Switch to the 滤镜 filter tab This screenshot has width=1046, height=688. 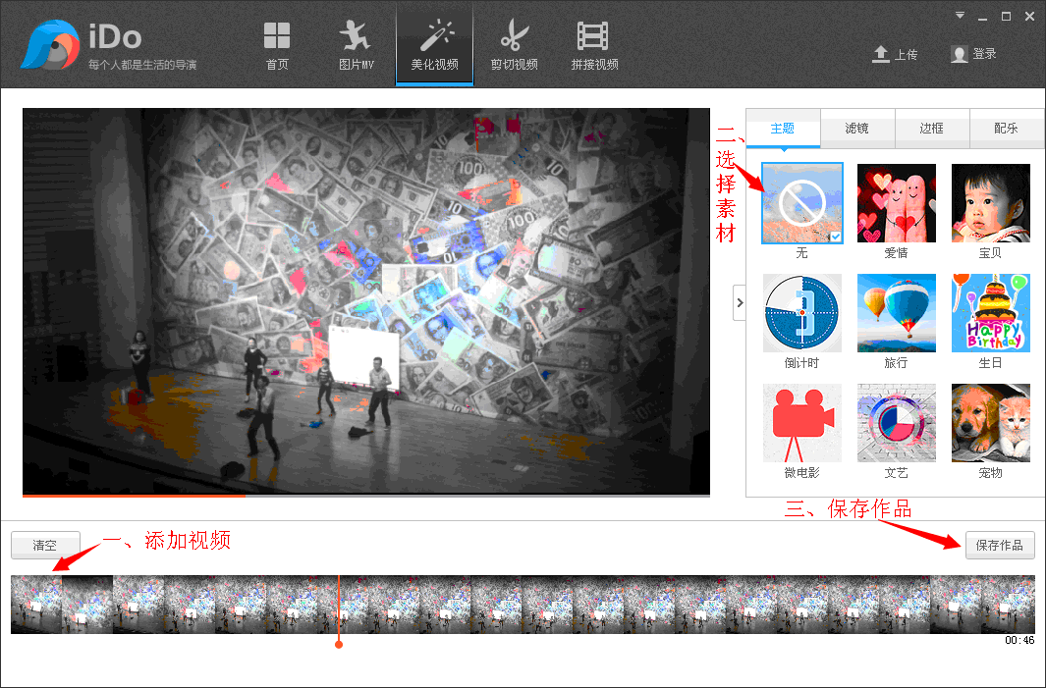click(857, 129)
